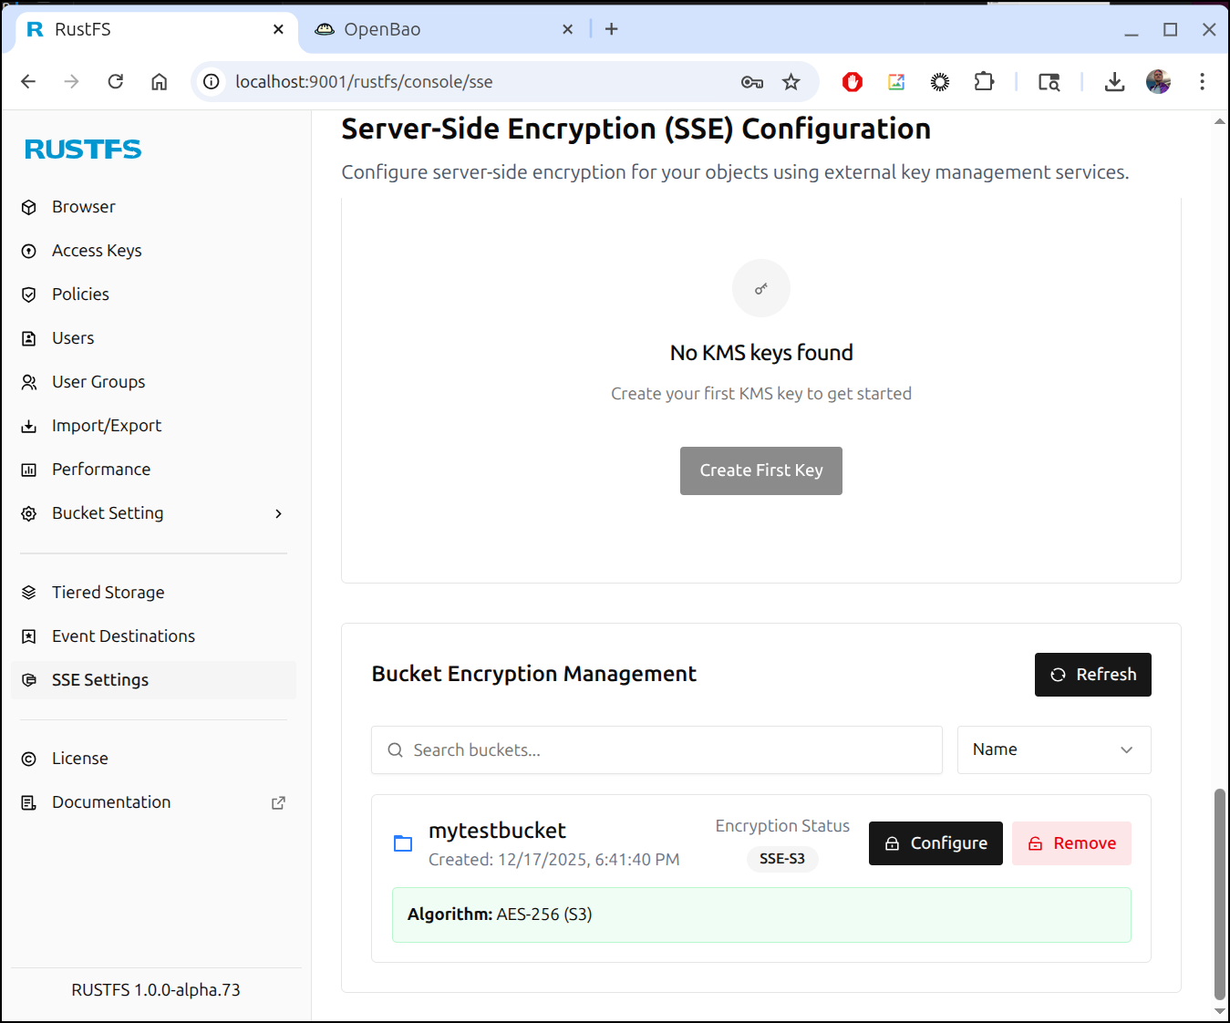Open the Browser sidebar item
The height and width of the screenshot is (1023, 1230).
83,207
